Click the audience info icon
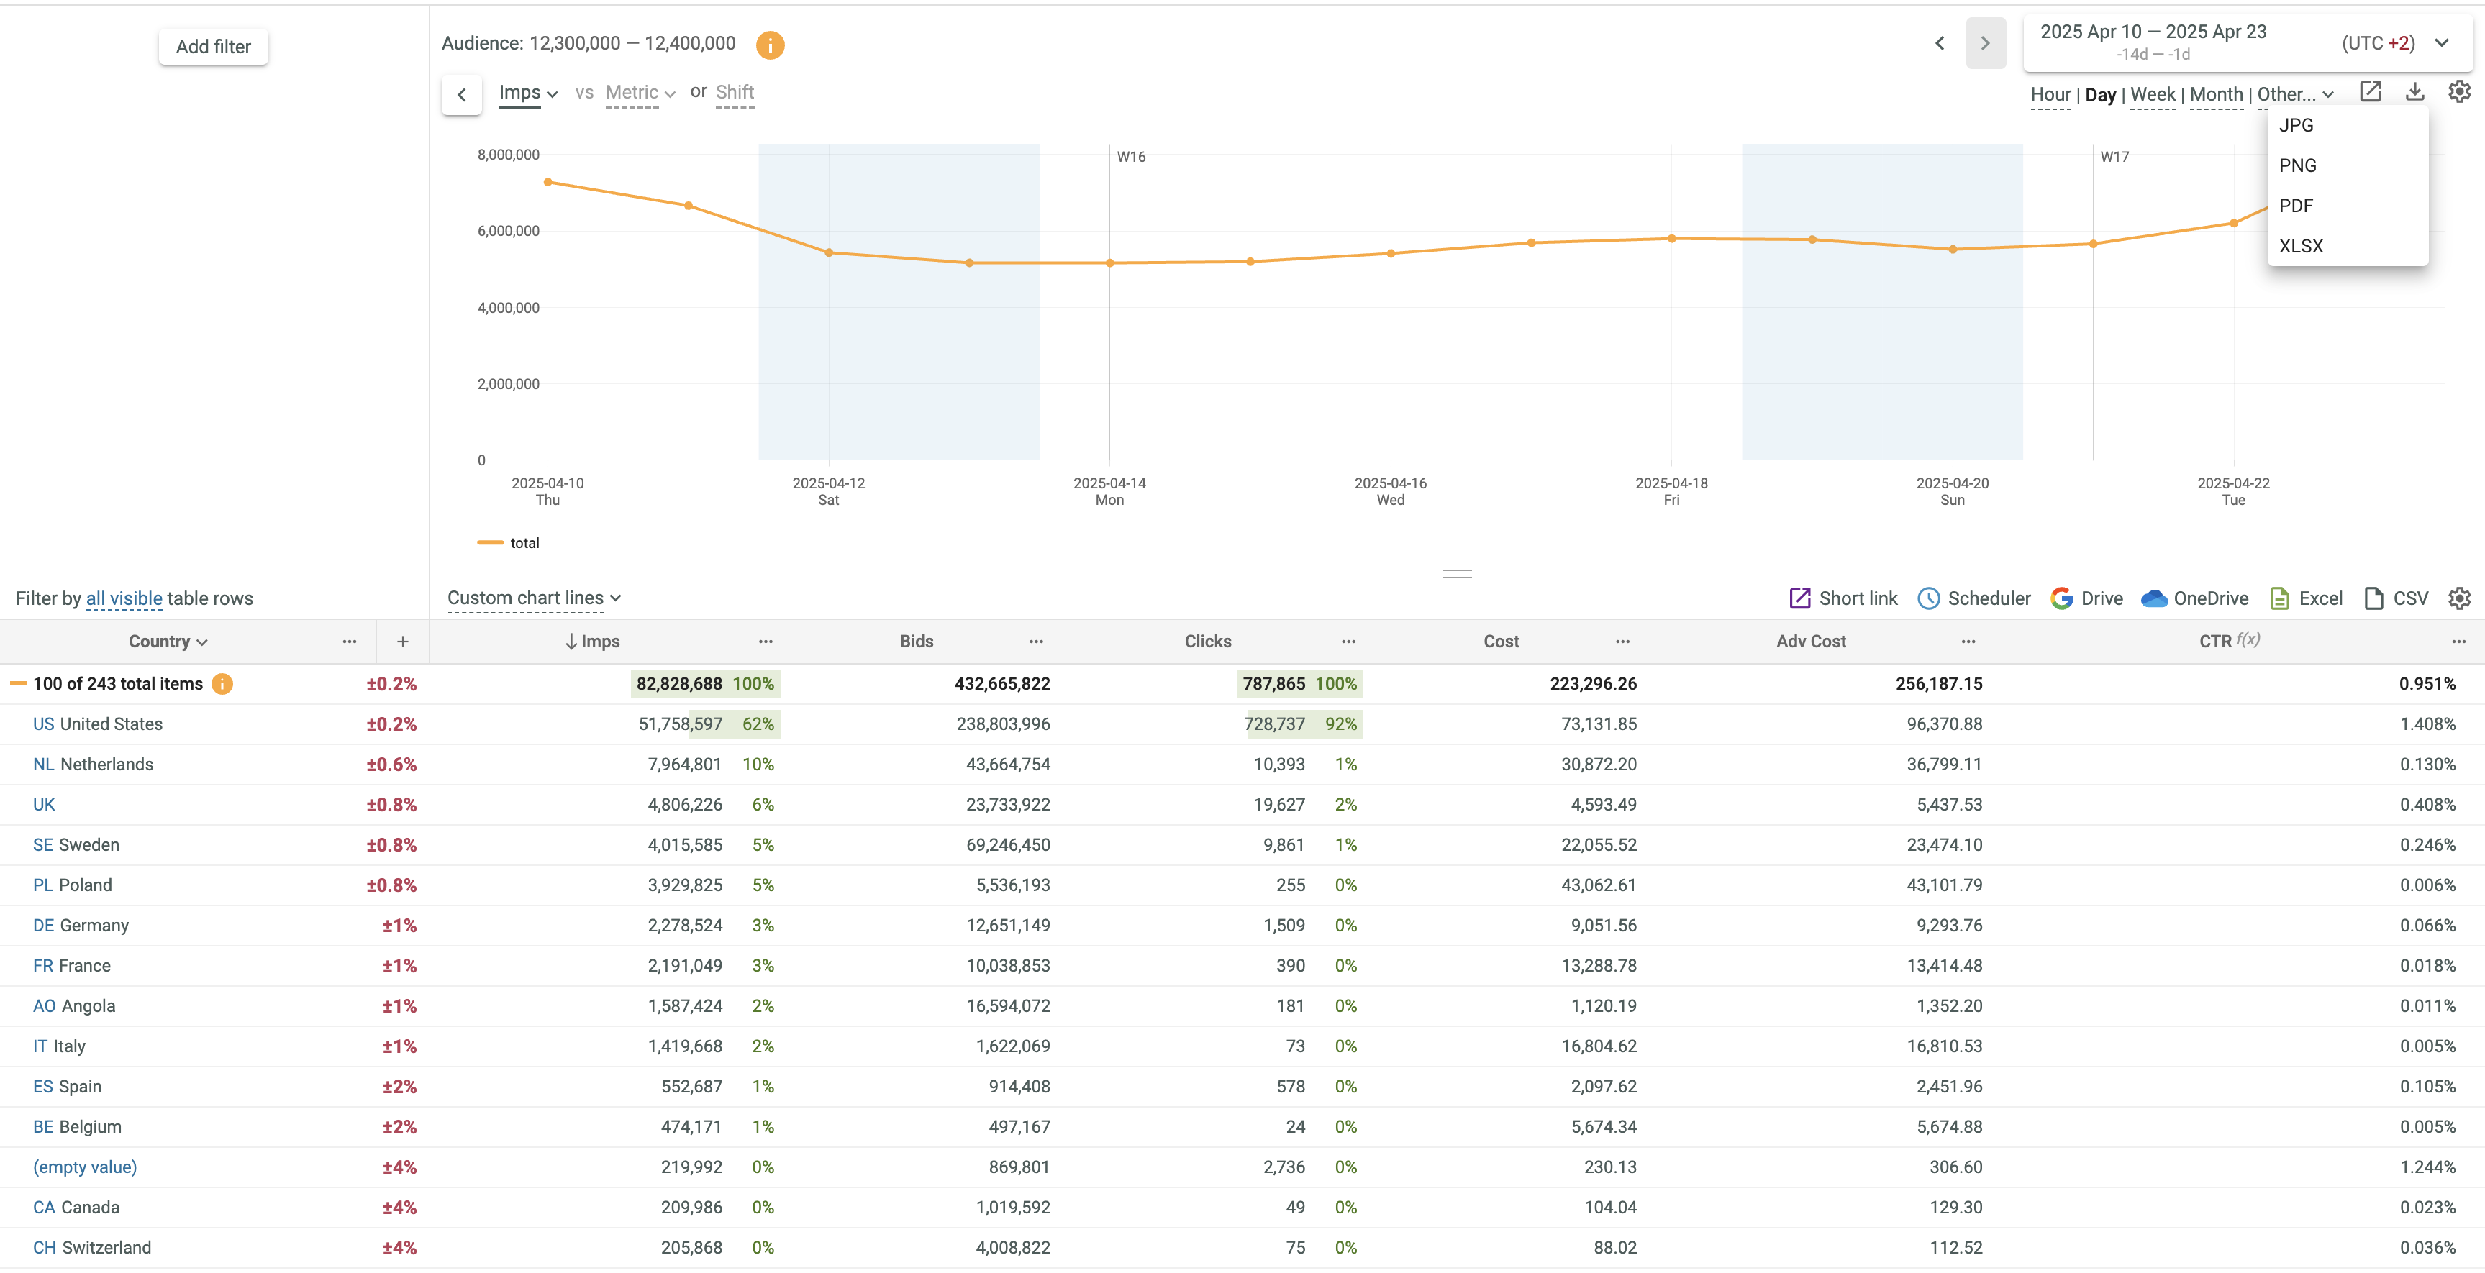The image size is (2485, 1273). coord(769,45)
